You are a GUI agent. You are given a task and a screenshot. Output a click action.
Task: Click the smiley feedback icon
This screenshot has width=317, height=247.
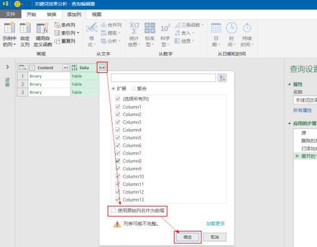point(18,4)
